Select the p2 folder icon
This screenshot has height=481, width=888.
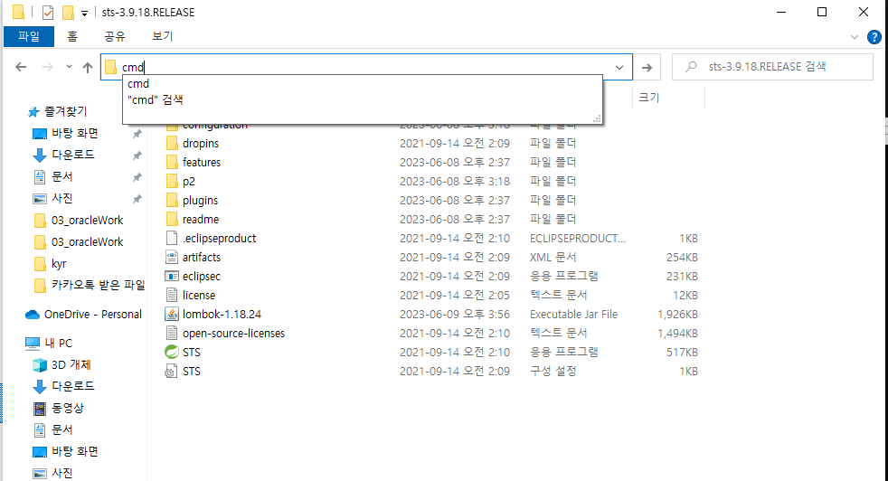[x=172, y=182]
